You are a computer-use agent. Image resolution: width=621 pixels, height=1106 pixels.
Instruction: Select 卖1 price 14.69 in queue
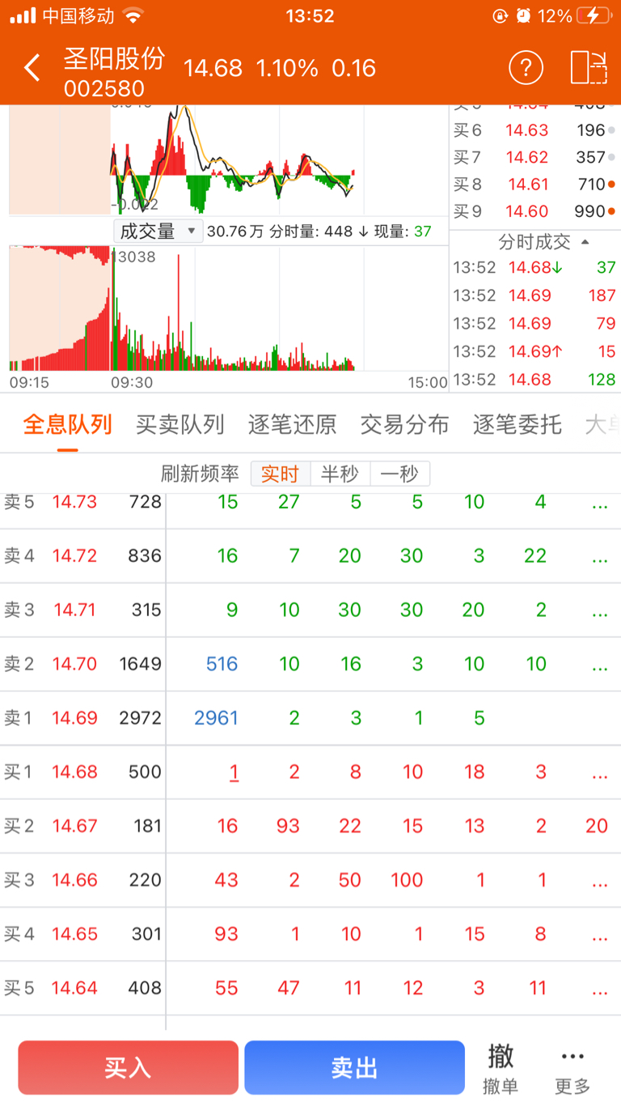pos(74,718)
